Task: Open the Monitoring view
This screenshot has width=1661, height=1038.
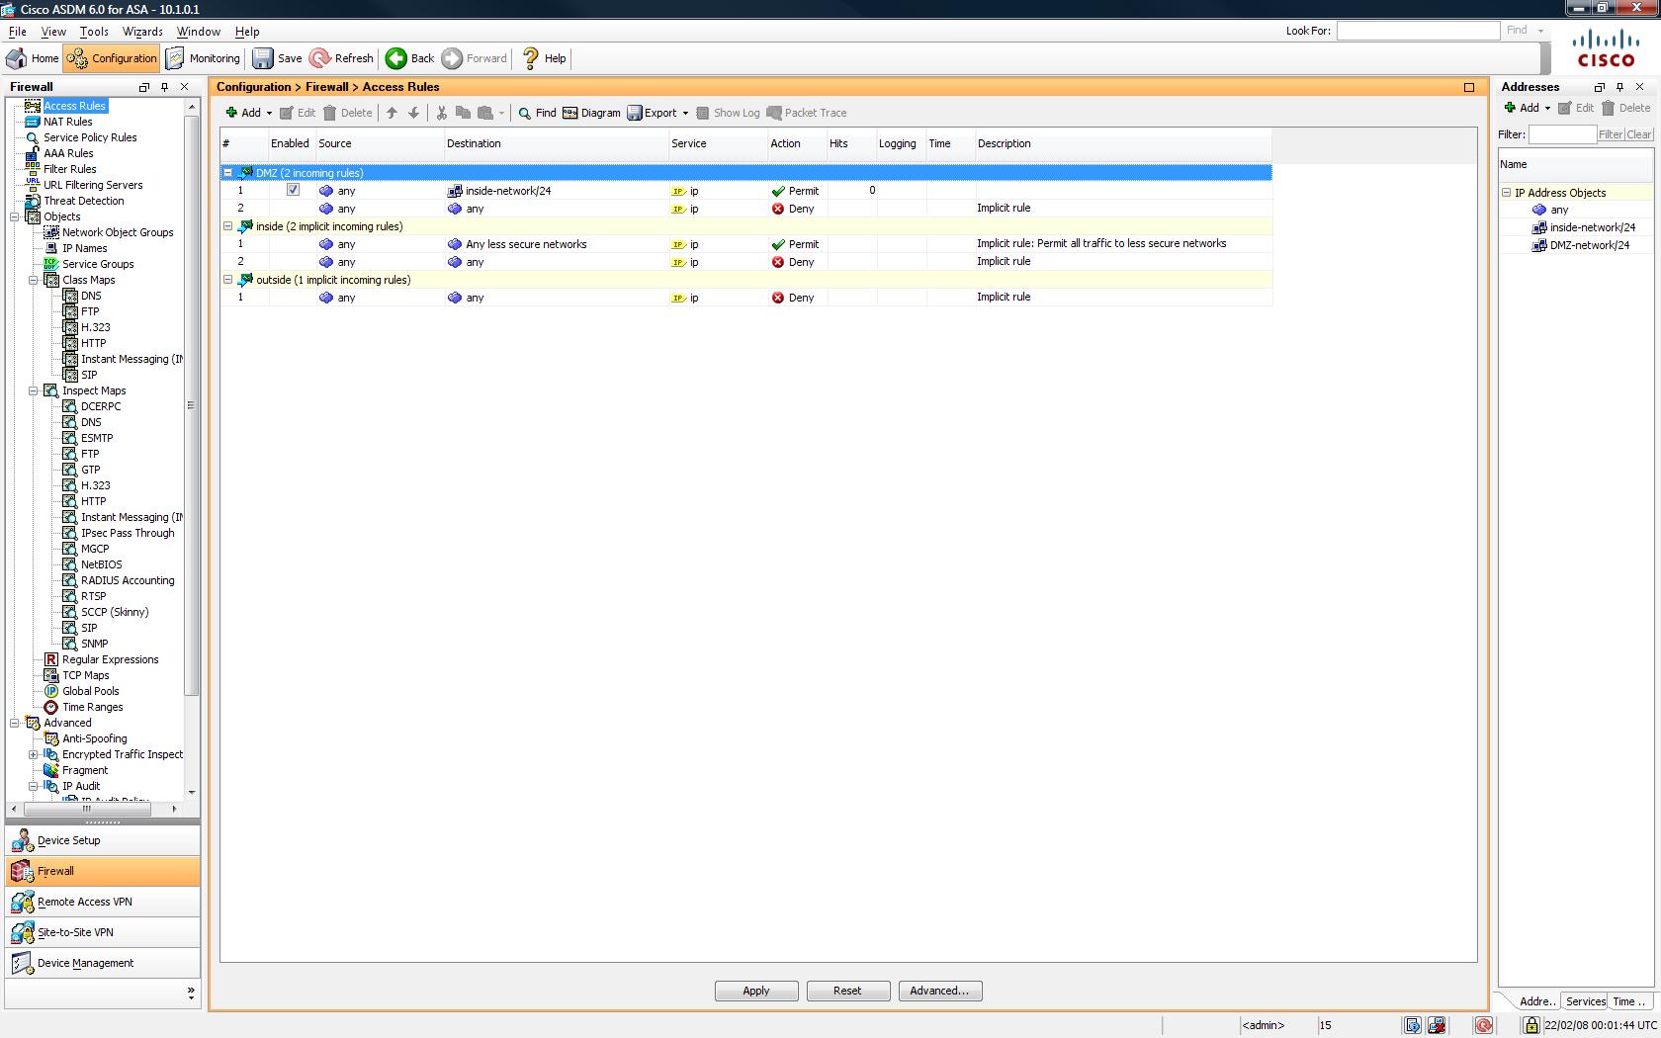Action: tap(203, 58)
